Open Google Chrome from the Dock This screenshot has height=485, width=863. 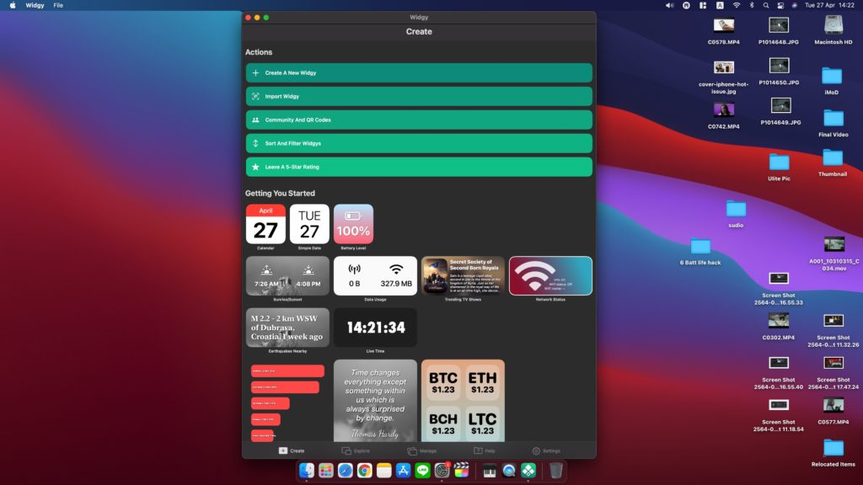pos(364,471)
